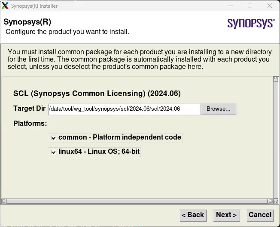Click the Synopsys(R) bold heading
The width and height of the screenshot is (280, 227).
click(27, 22)
